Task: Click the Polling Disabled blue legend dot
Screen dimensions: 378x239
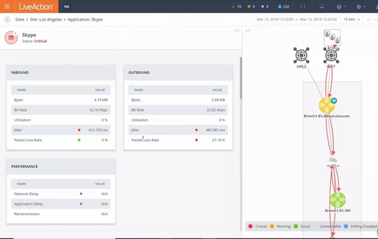Action: [x=346, y=226]
